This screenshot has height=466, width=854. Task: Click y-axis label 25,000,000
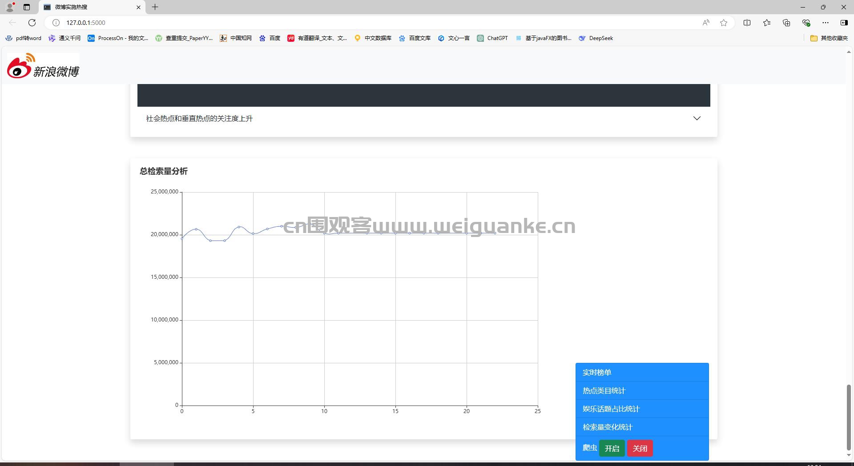point(165,192)
